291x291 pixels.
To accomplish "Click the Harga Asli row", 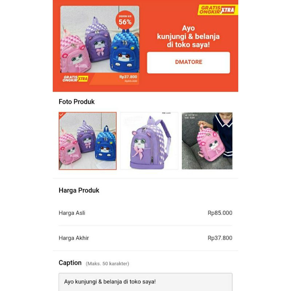I will [x=145, y=213].
